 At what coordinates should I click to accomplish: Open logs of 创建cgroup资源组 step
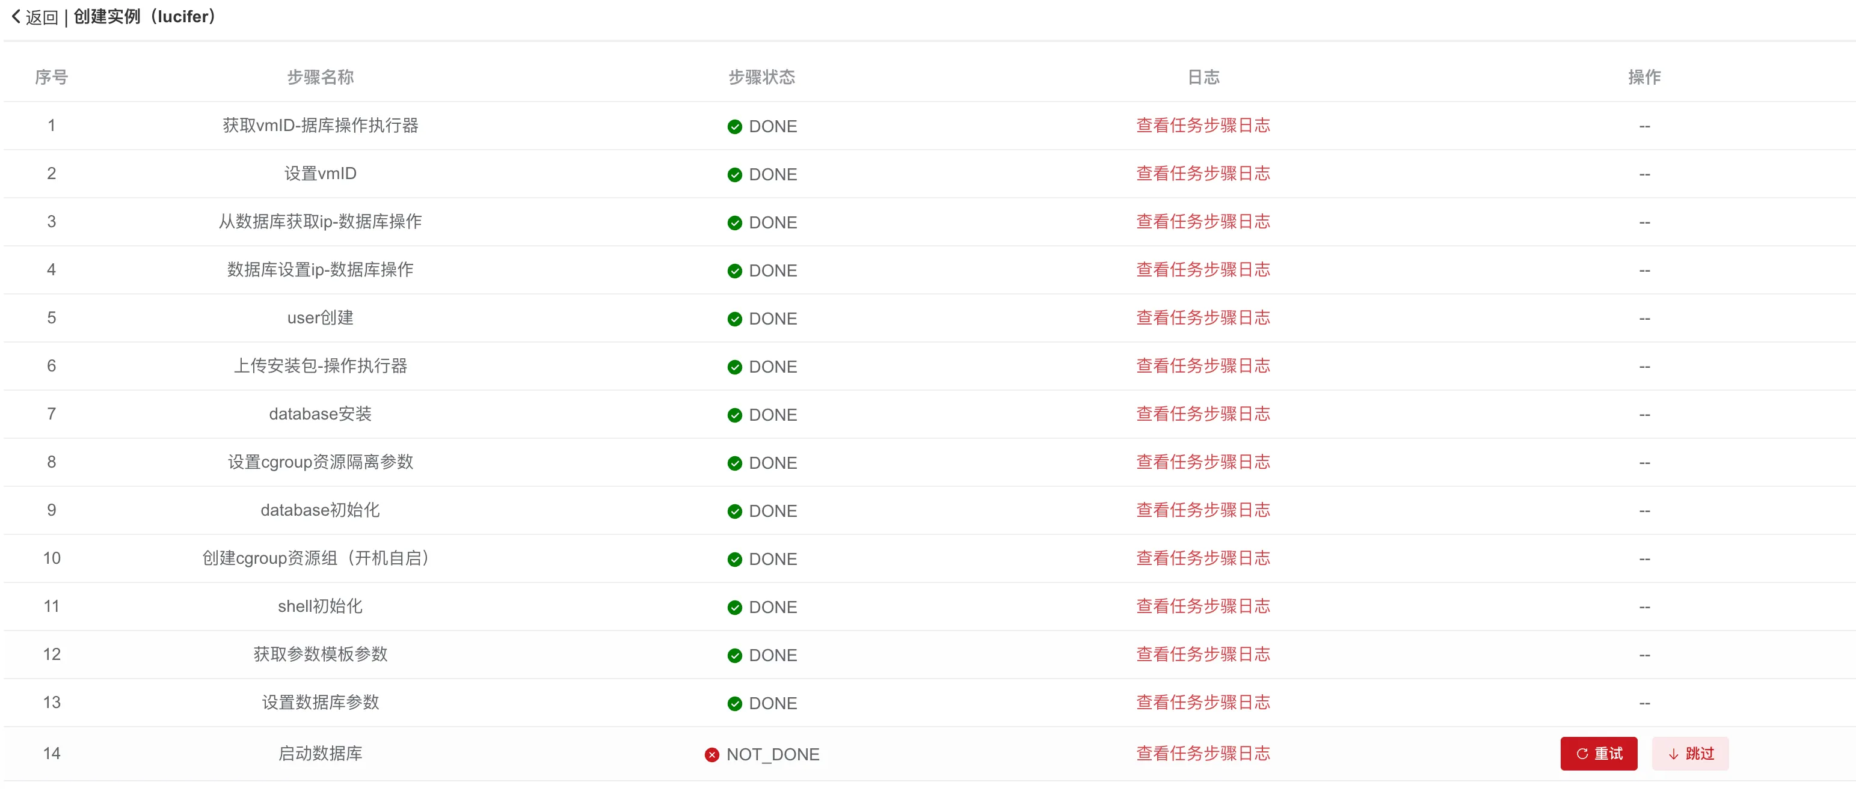tap(1202, 558)
